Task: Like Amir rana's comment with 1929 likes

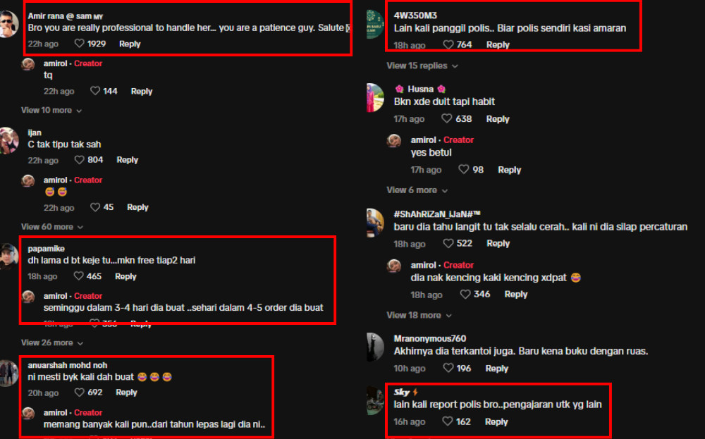Action: (79, 44)
